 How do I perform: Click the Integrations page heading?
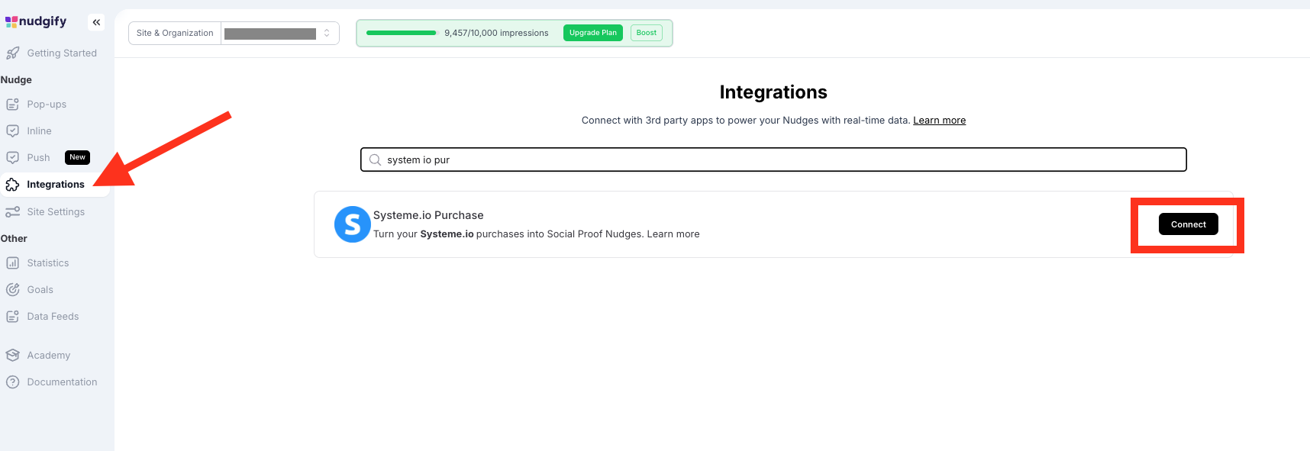[x=773, y=92]
